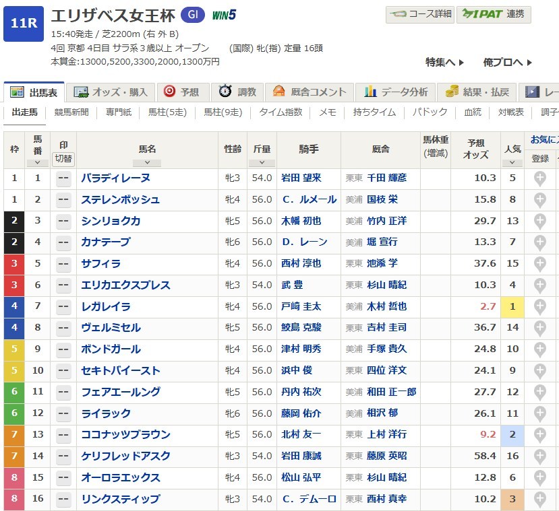Screen dimensions: 559x511
Task: Add レガレイラ to favorites with plus icon
Action: 539,306
